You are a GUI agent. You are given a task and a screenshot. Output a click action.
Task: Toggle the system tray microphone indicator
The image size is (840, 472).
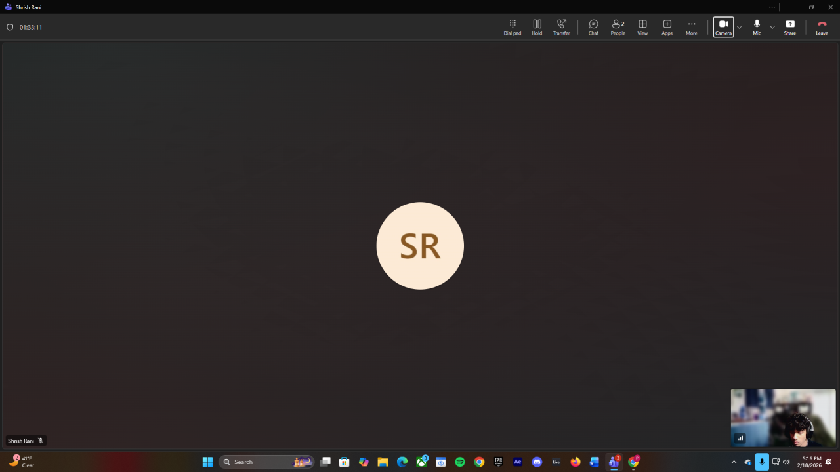click(761, 462)
